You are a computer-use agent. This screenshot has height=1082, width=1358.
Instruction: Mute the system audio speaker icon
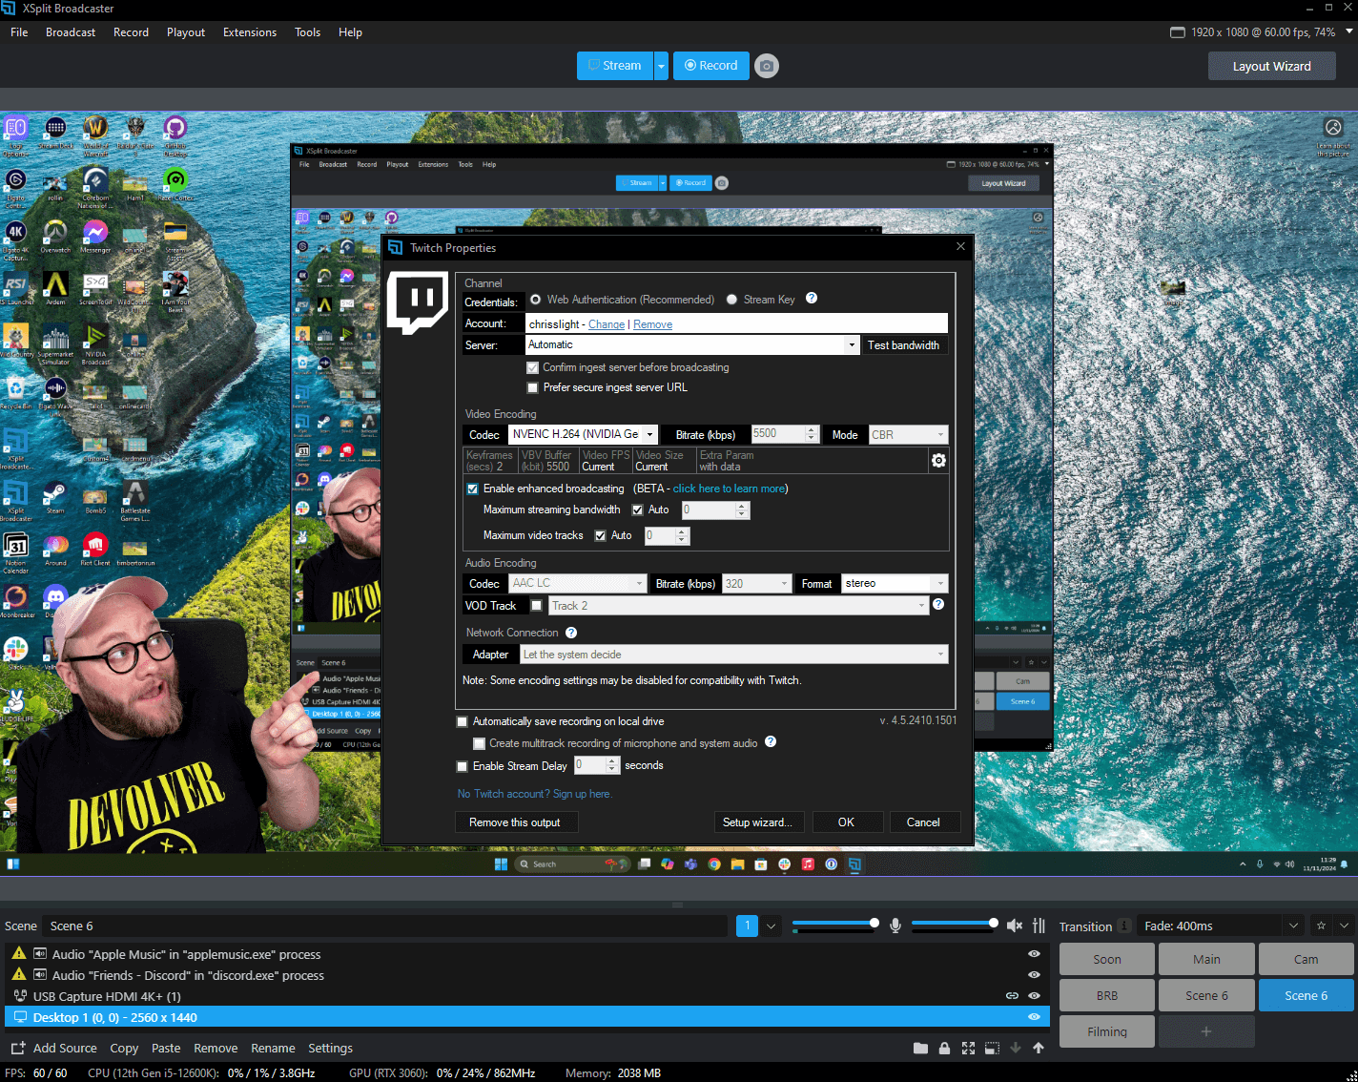point(1015,926)
